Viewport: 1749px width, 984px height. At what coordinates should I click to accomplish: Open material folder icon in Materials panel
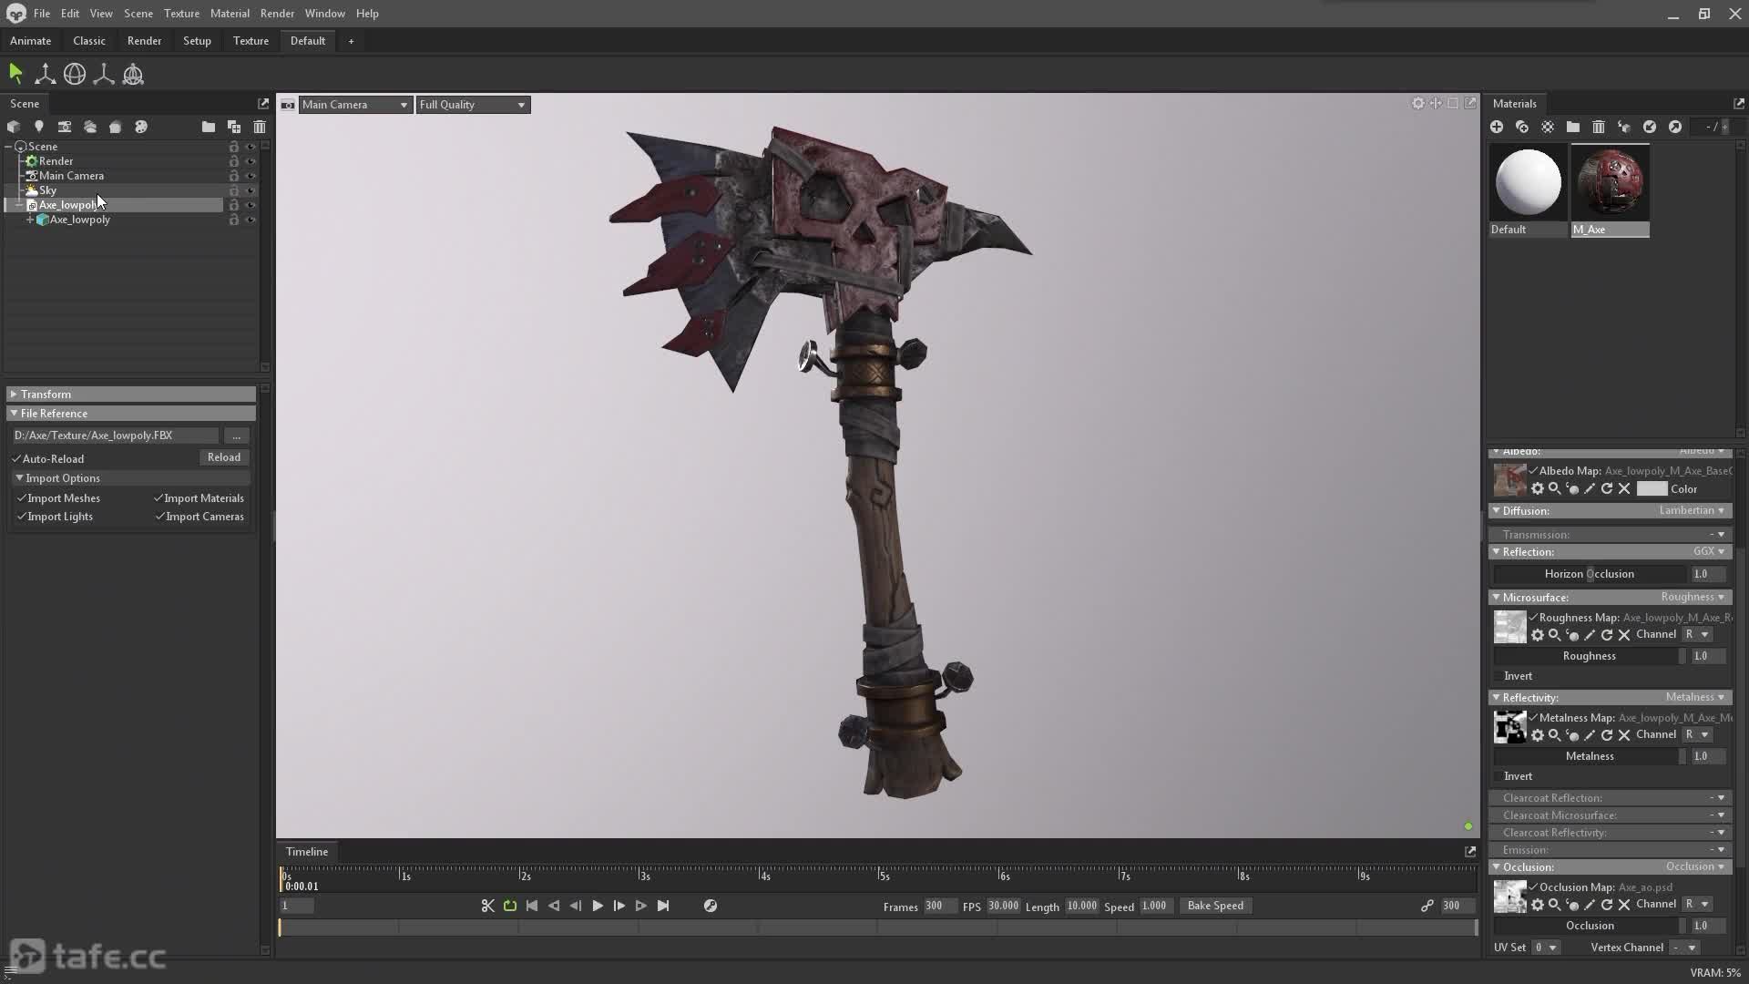1573,127
